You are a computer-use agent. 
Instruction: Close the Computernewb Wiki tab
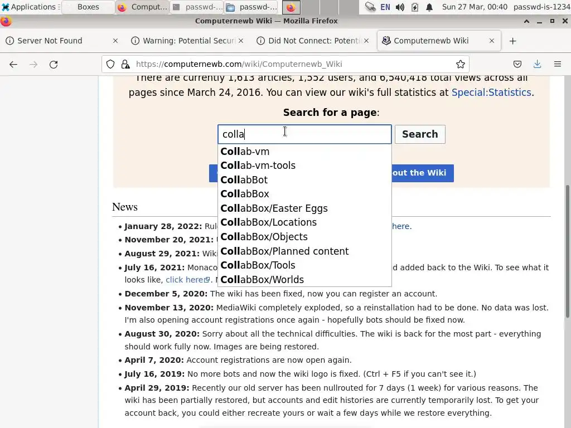click(492, 41)
